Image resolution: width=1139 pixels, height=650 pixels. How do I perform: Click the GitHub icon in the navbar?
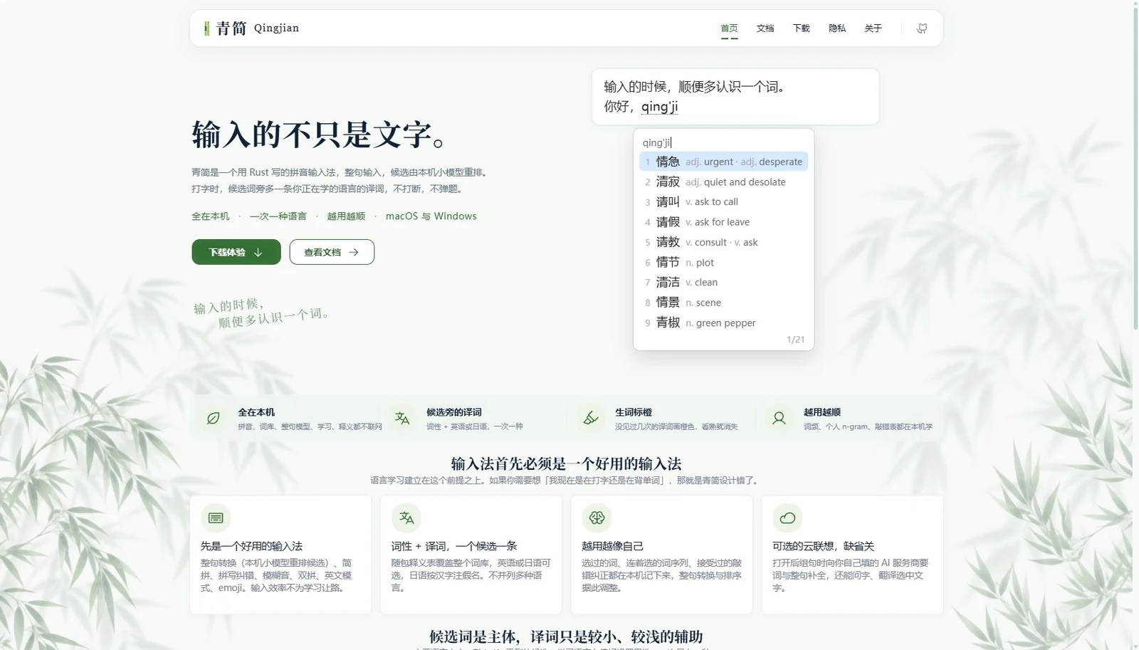922,28
